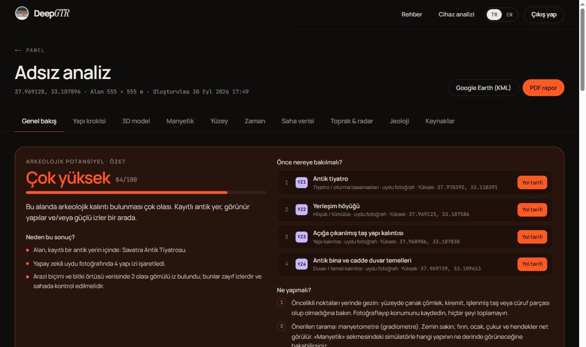Click the DeepGTR logo icon
The image size is (586, 347).
point(22,14)
